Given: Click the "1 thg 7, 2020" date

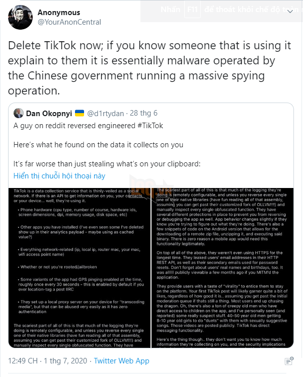Looking at the screenshot, I should tap(66, 361).
